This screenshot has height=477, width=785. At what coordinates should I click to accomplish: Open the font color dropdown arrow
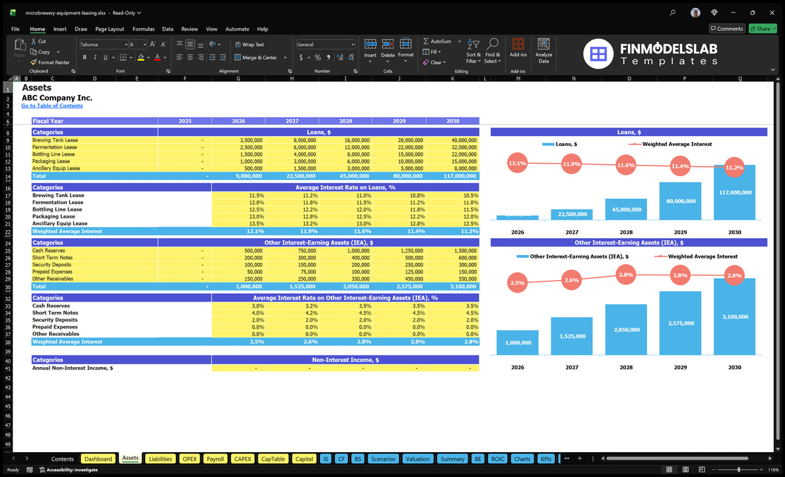[x=164, y=58]
